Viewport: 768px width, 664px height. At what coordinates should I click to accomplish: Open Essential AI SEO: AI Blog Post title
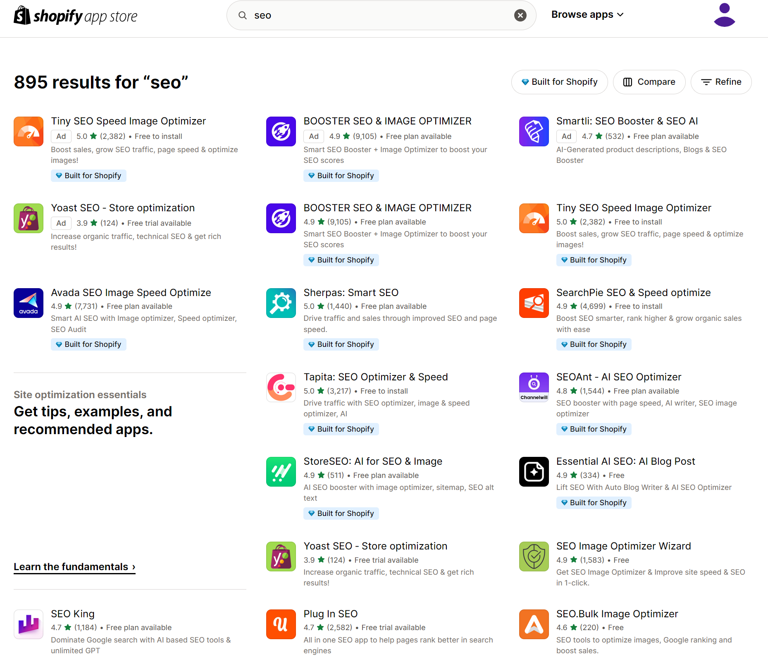coord(626,461)
